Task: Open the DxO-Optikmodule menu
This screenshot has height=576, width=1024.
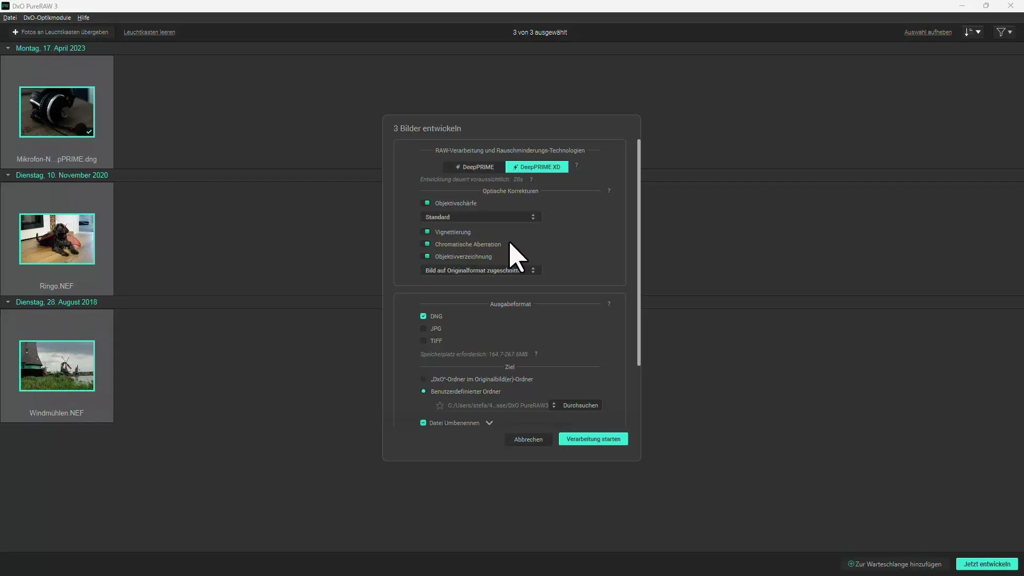Action: (47, 18)
